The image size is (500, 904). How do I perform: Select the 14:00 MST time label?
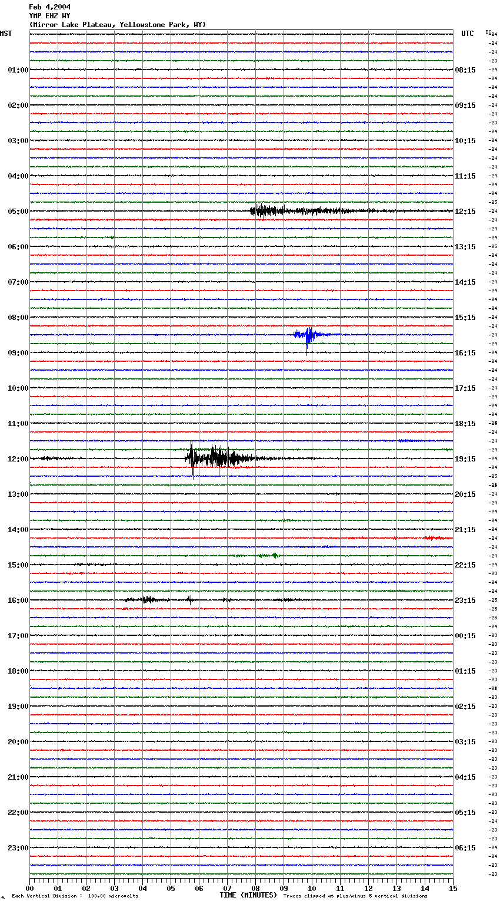click(x=18, y=530)
